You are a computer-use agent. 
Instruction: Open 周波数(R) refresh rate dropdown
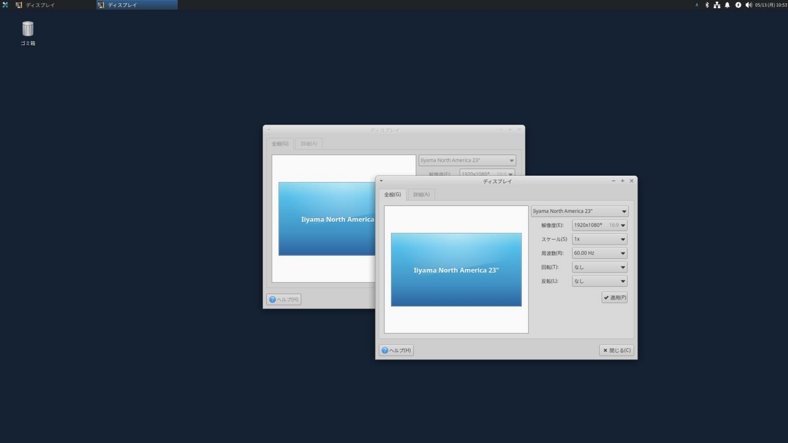[600, 253]
